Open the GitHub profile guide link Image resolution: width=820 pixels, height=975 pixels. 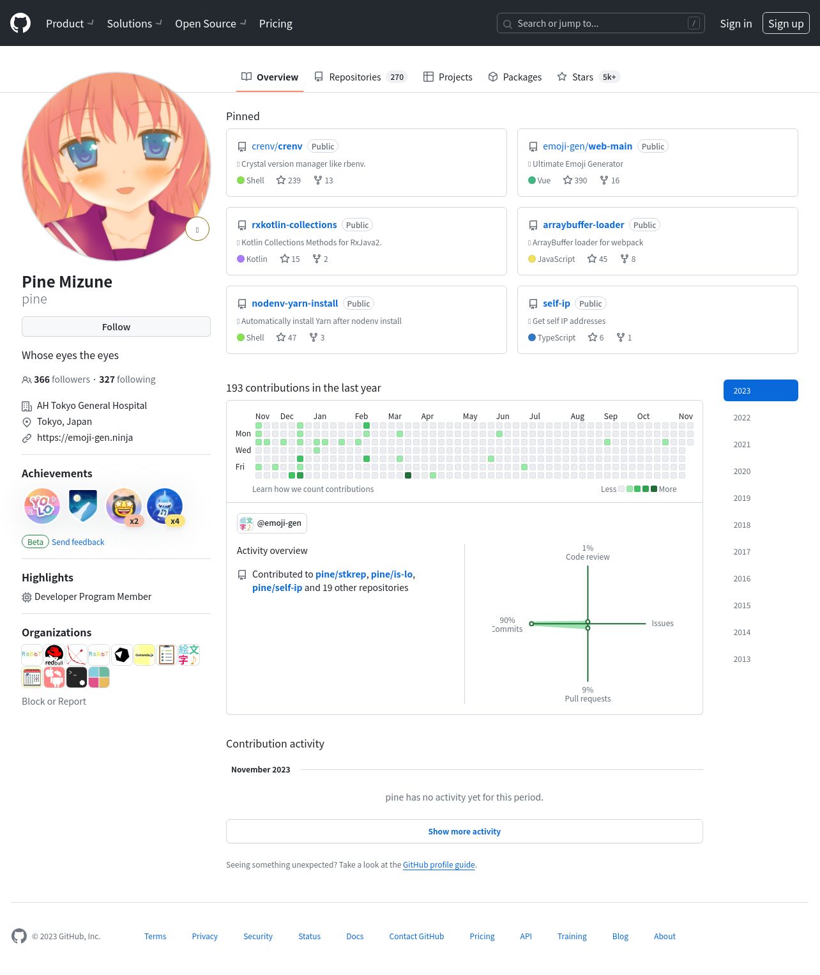tap(439, 864)
